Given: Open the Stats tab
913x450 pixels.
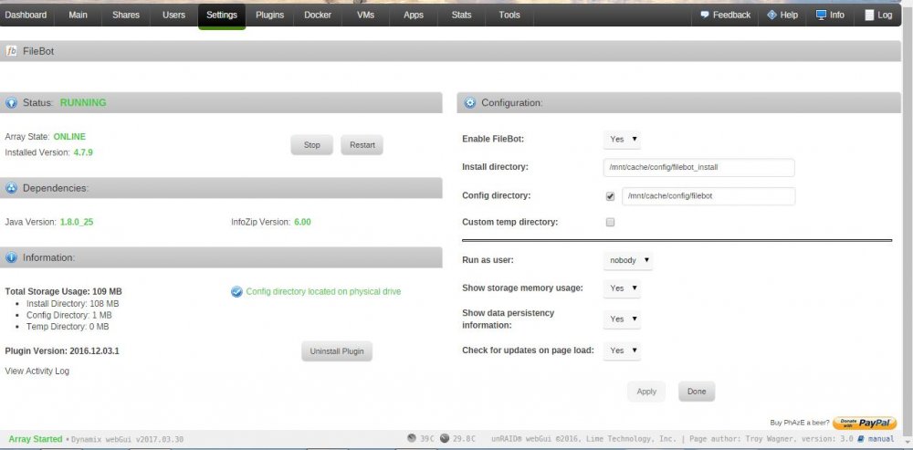Looking at the screenshot, I should [x=461, y=16].
